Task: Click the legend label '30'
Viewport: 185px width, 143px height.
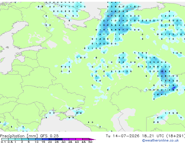Action: [x=63, y=142]
